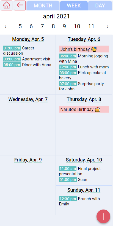Image resolution: width=113 pixels, height=226 pixels.
Task: Advance to next week with right chevron
Action: (108, 27)
